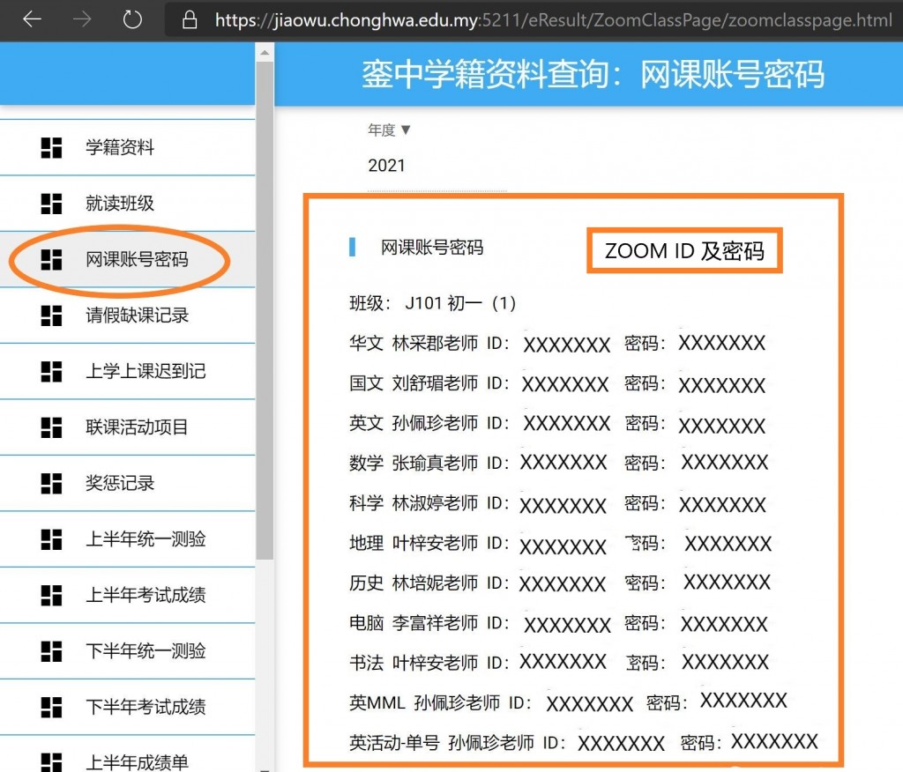Click sidebar scrollbar up arrow

click(x=265, y=53)
